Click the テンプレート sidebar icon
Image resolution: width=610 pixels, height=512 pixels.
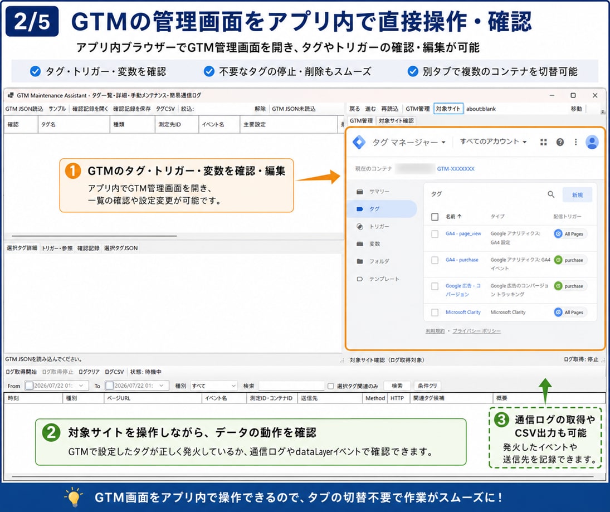pos(360,279)
